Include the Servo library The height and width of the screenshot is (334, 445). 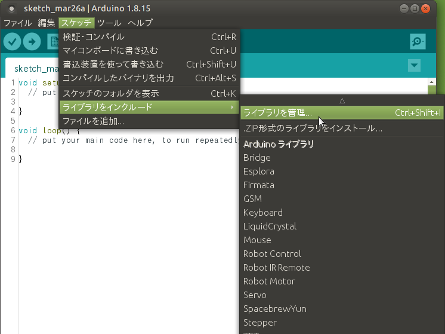tap(342, 295)
